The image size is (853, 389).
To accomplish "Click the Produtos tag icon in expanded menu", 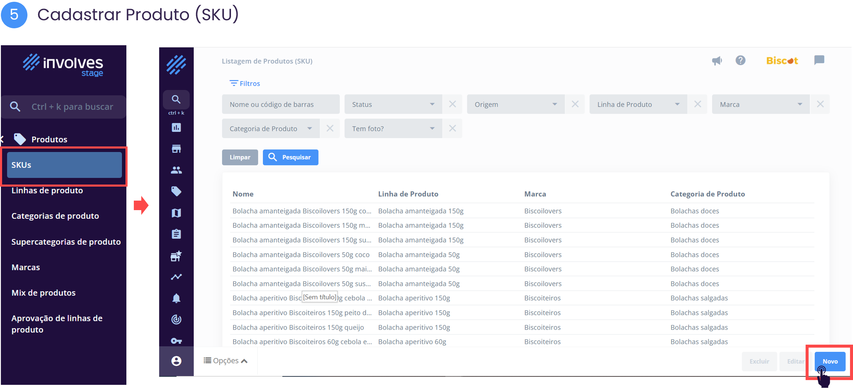I will [x=20, y=139].
